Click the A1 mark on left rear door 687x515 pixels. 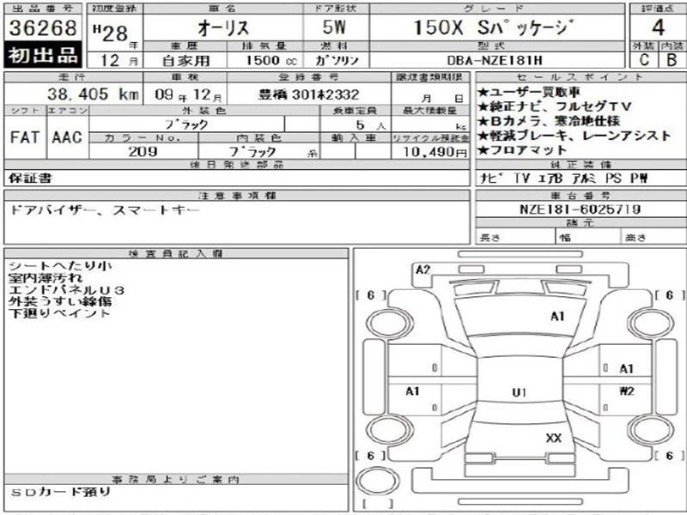413,391
